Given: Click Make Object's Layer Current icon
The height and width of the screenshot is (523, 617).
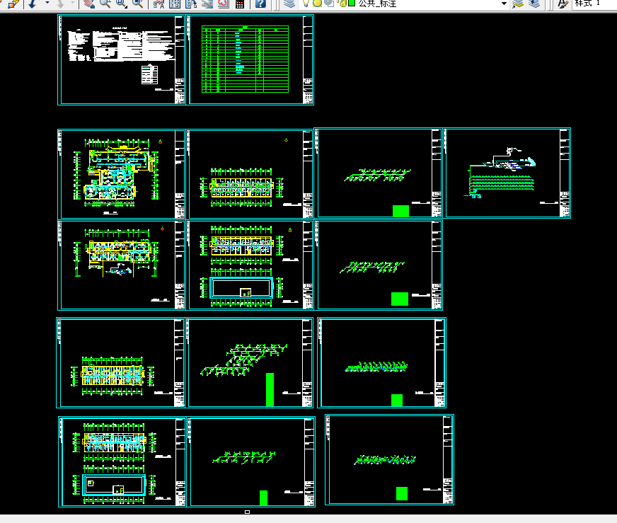Looking at the screenshot, I should [x=518, y=4].
